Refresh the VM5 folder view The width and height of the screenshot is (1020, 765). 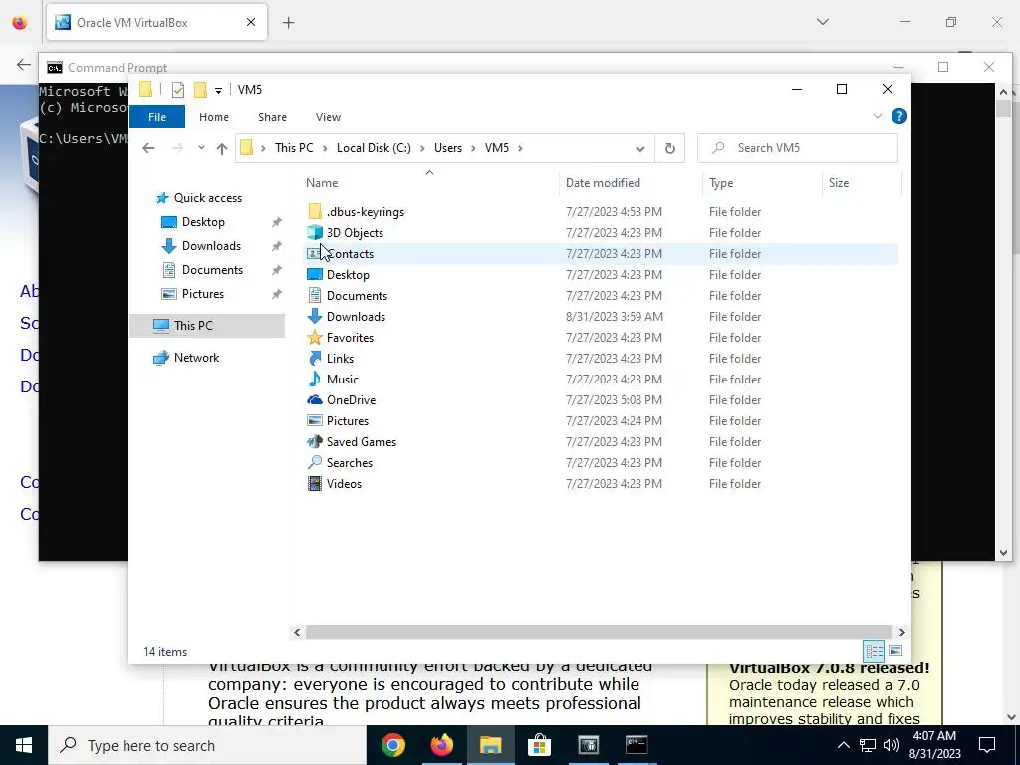pos(670,148)
